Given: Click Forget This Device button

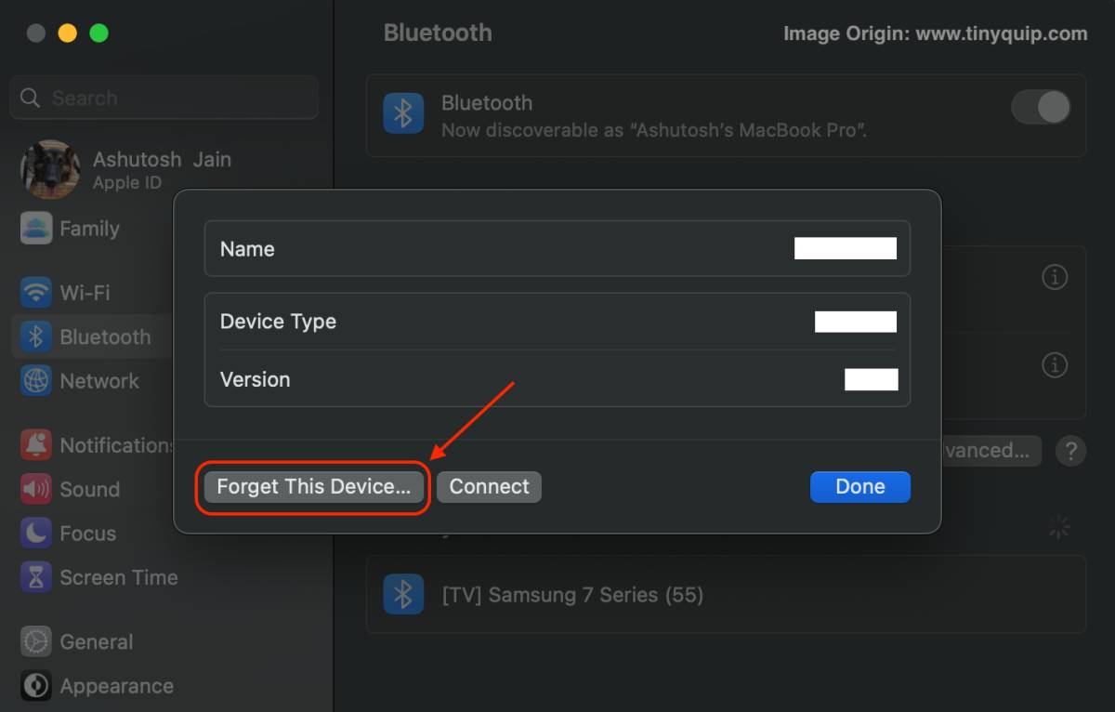Looking at the screenshot, I should pos(313,487).
